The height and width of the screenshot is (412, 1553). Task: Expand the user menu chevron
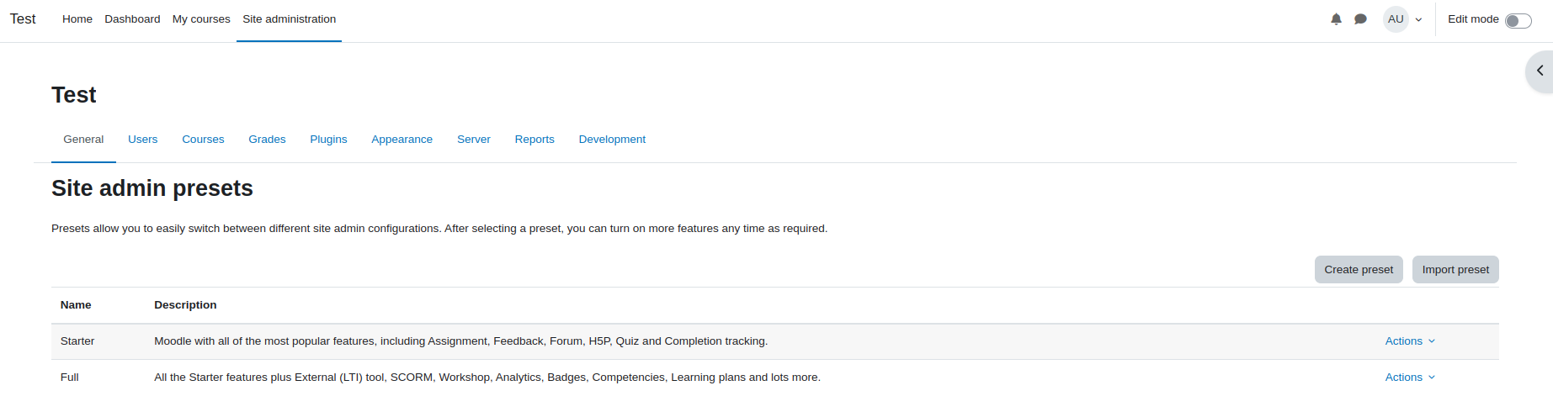coord(1418,20)
